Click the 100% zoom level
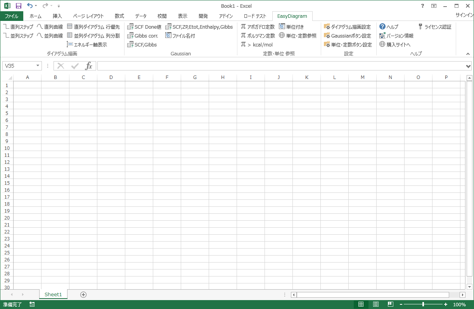Image resolution: width=474 pixels, height=309 pixels. pos(459,305)
